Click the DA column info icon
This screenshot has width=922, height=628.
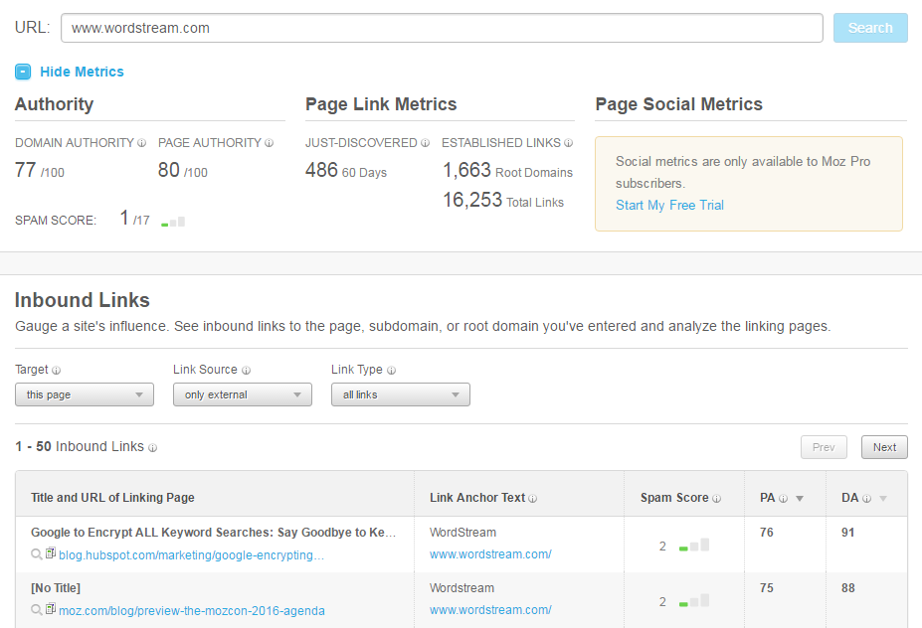(866, 498)
